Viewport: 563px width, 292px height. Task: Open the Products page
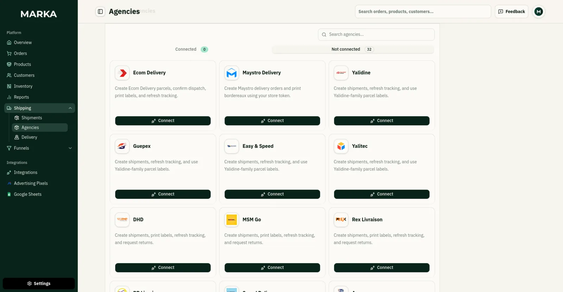point(39,64)
